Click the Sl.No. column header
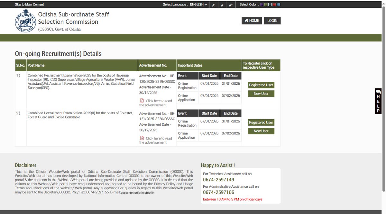This screenshot has height=214, width=386. pyautogui.click(x=21, y=65)
